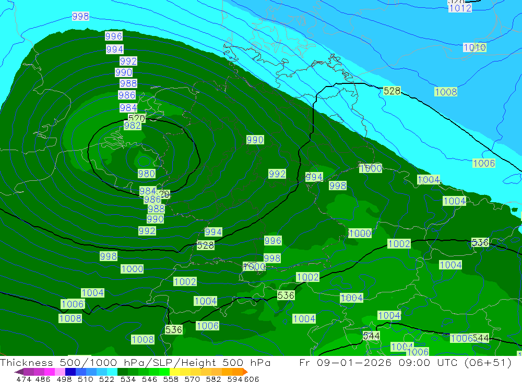This screenshot has width=522, height=382.
Task: Click the dark purple arrow at legend start
Action: click(x=19, y=372)
